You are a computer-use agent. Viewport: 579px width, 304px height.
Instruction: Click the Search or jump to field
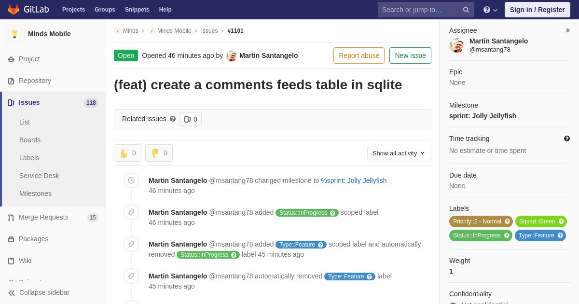pos(426,10)
